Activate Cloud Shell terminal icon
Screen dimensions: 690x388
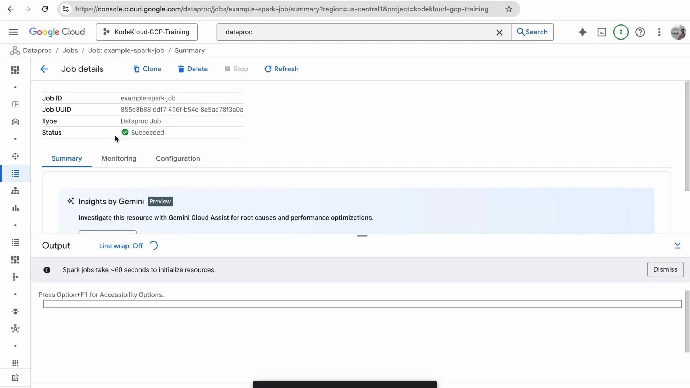[602, 32]
